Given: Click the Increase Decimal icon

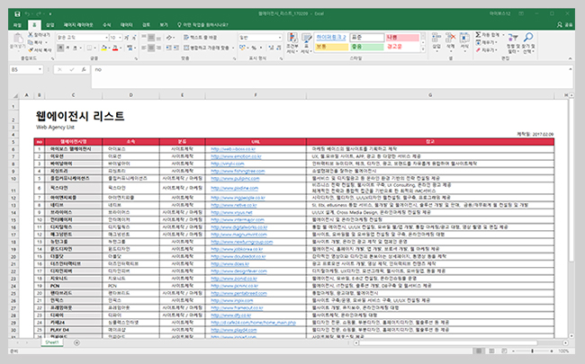Looking at the screenshot, I should [271, 48].
